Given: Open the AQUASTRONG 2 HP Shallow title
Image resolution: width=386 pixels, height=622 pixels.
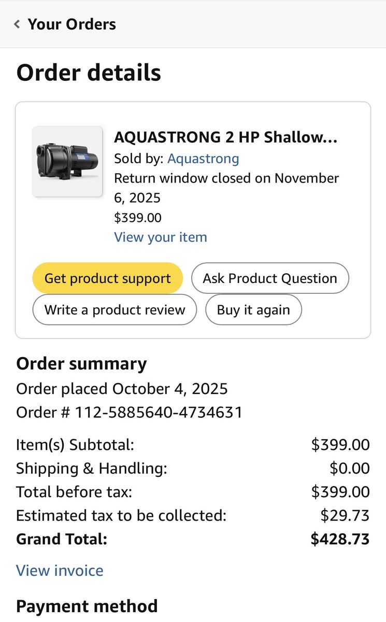Looking at the screenshot, I should tap(225, 137).
